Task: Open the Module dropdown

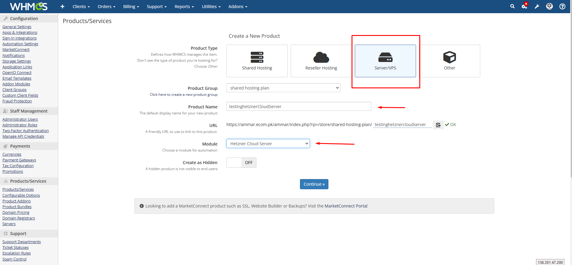Action: click(x=268, y=144)
